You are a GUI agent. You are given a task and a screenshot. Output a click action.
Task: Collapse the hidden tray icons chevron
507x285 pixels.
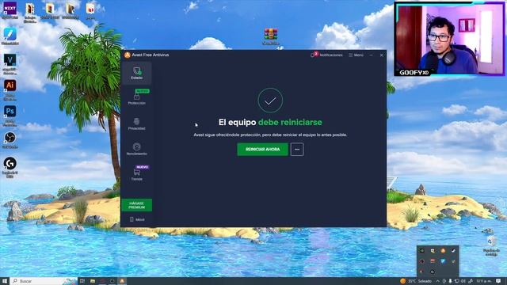438,281
